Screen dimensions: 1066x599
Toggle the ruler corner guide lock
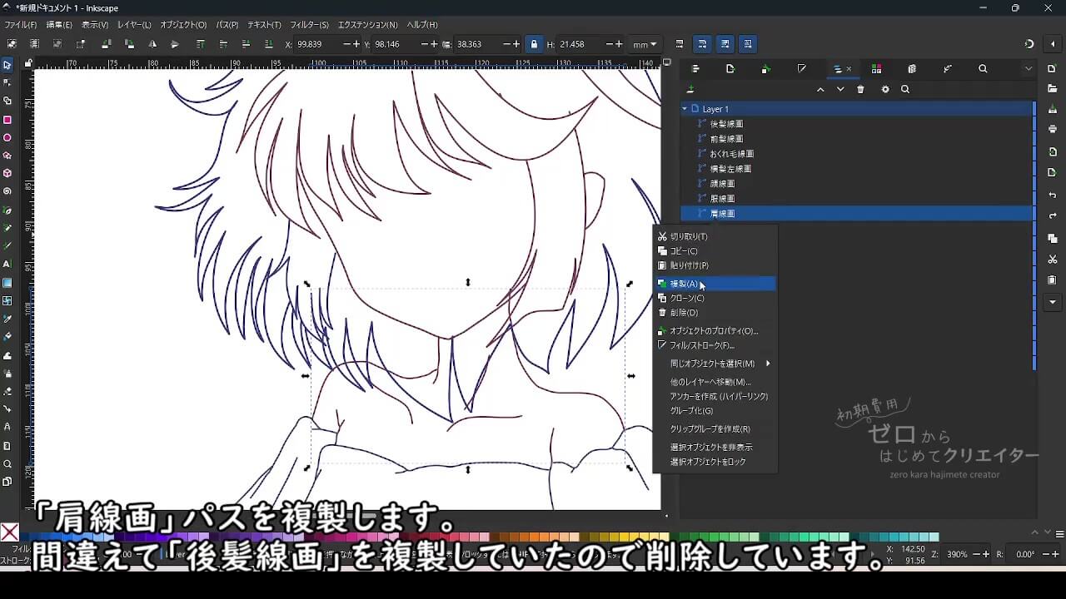click(28, 63)
